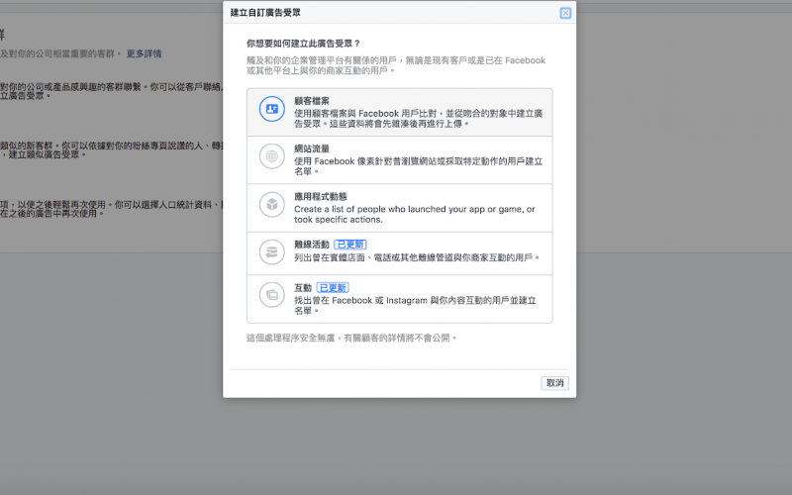Click the 使用 Facebook 像素 description text
This screenshot has width=792, height=495.
418,166
